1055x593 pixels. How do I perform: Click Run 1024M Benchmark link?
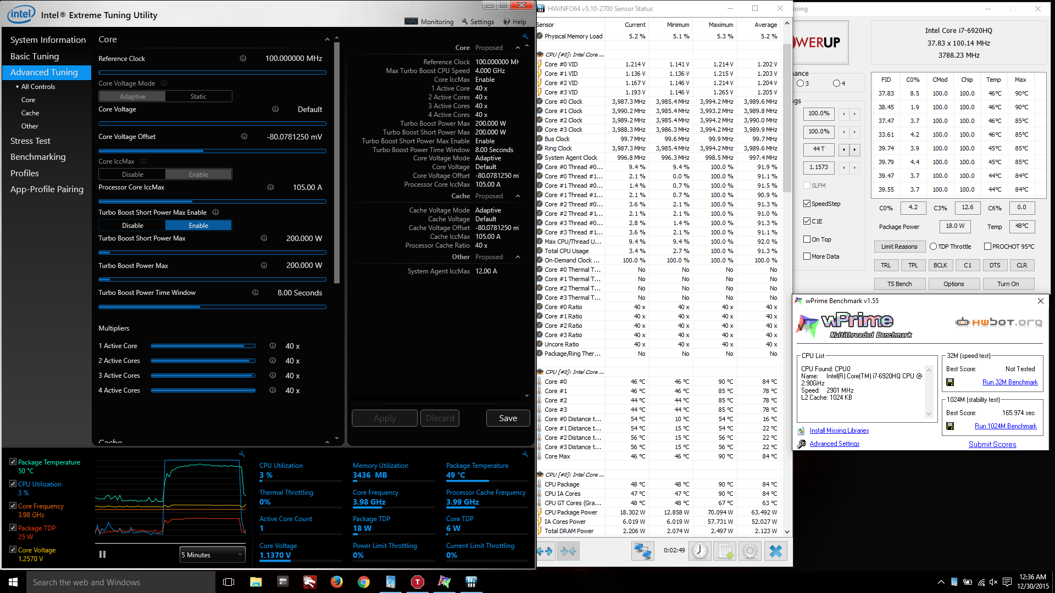point(1006,426)
